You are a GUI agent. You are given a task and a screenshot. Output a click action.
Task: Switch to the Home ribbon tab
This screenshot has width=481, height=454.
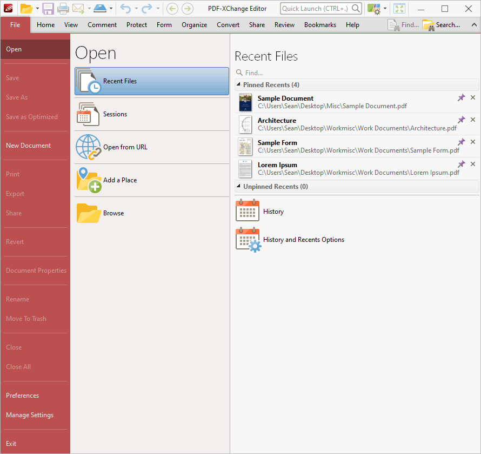46,25
